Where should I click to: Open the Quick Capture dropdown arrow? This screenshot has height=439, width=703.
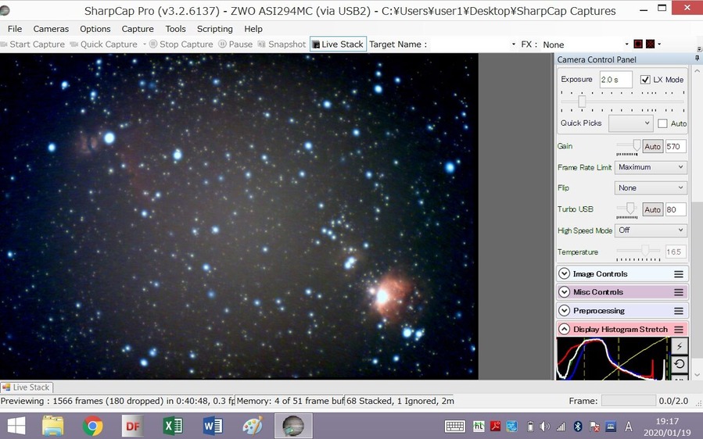coord(145,45)
